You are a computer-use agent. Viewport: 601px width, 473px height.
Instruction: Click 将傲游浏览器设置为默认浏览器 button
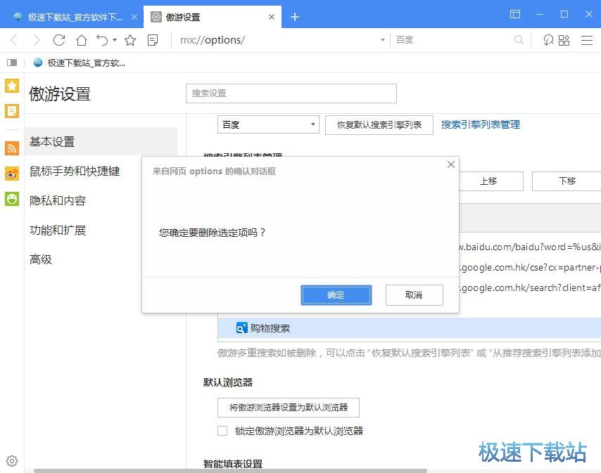289,407
